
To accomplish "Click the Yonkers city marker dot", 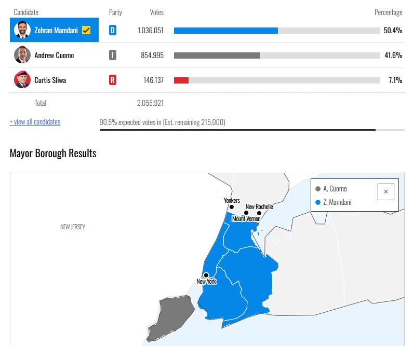I will coord(232,207).
